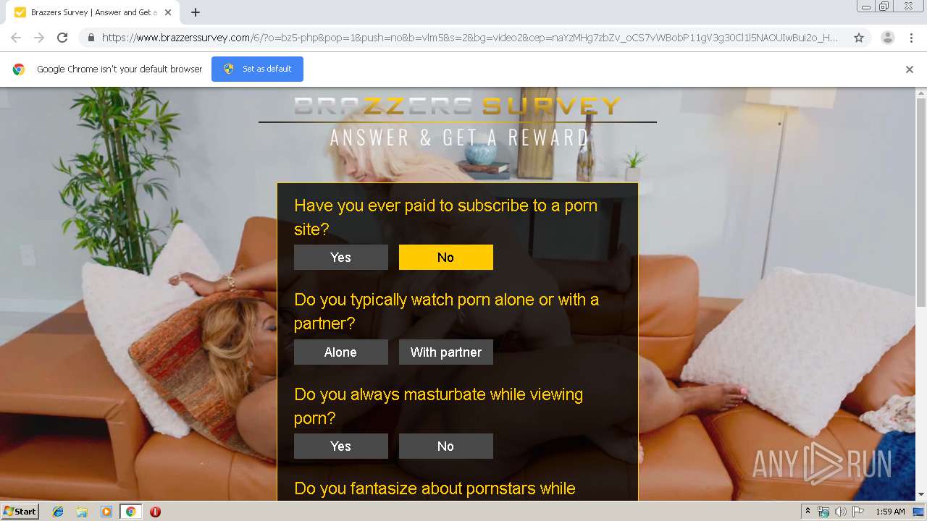This screenshot has width=927, height=521.
Task: Switch to the Chrome taskbar button
Action: click(130, 512)
